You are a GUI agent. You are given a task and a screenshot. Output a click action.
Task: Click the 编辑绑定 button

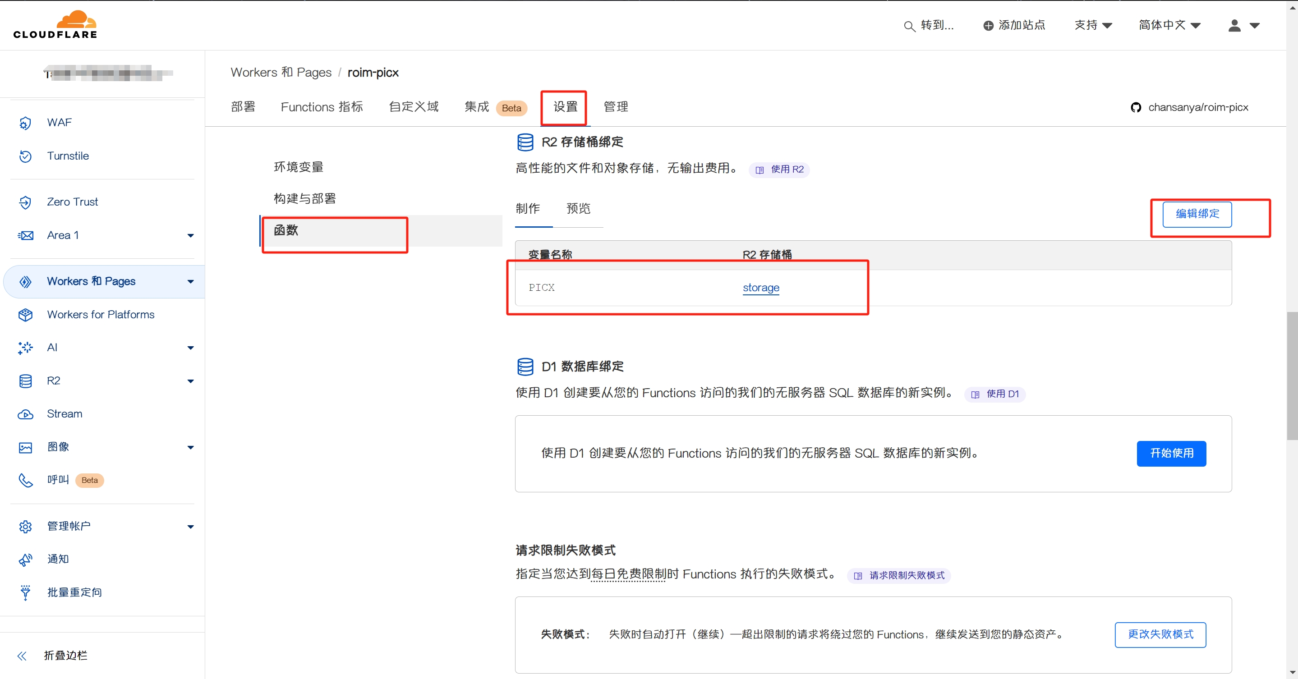click(x=1197, y=214)
